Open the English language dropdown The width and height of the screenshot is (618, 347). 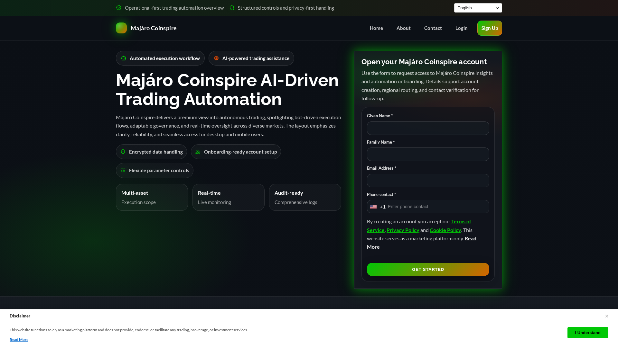click(x=478, y=8)
